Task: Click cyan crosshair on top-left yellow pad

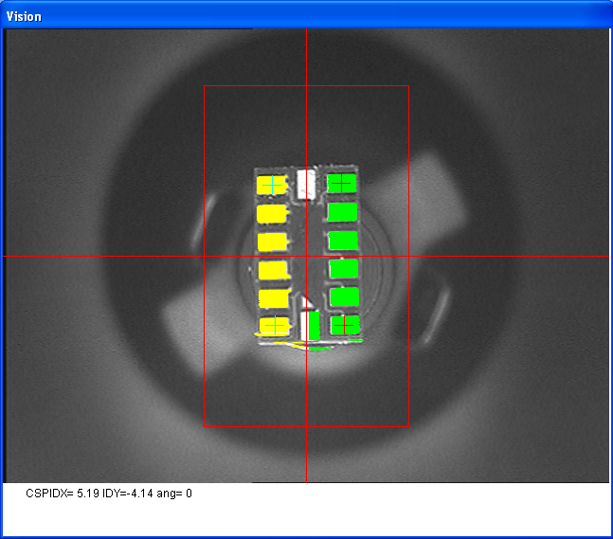Action: tap(272, 185)
